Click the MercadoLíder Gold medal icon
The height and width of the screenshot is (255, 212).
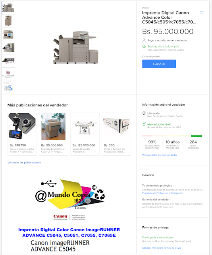point(144,124)
